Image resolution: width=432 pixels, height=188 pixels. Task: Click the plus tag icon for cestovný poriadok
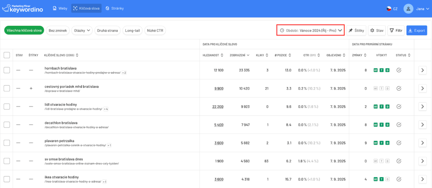click(31, 88)
